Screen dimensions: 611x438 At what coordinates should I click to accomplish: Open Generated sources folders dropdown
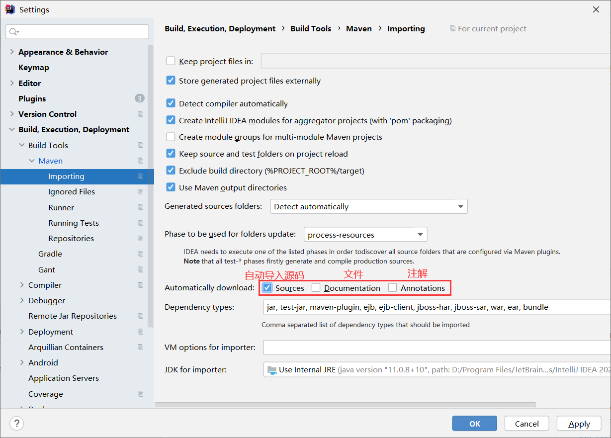click(369, 206)
